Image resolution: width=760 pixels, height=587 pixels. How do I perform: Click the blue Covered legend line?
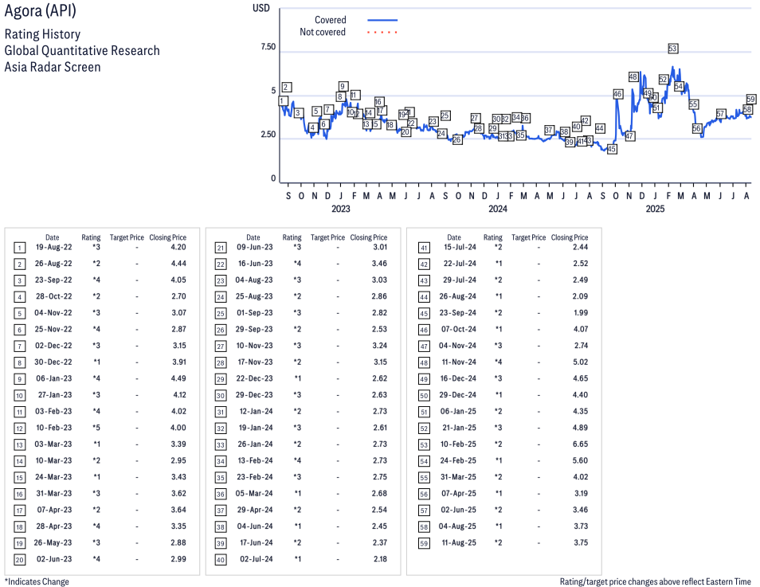click(x=382, y=20)
